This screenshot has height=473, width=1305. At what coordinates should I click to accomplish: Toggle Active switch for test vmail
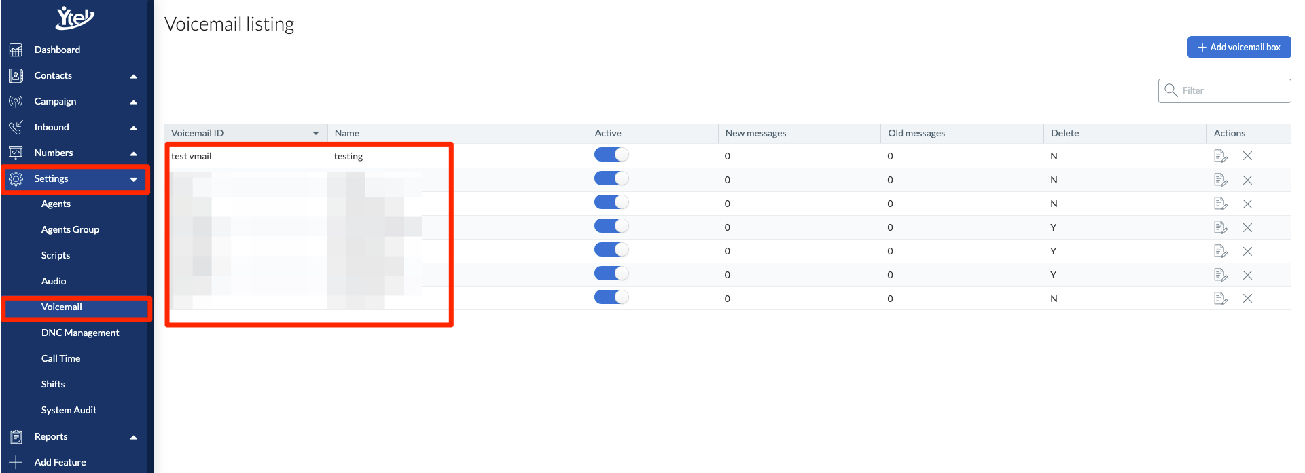611,155
